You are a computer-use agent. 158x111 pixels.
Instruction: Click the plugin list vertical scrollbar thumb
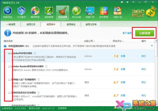click(x=156, y=49)
